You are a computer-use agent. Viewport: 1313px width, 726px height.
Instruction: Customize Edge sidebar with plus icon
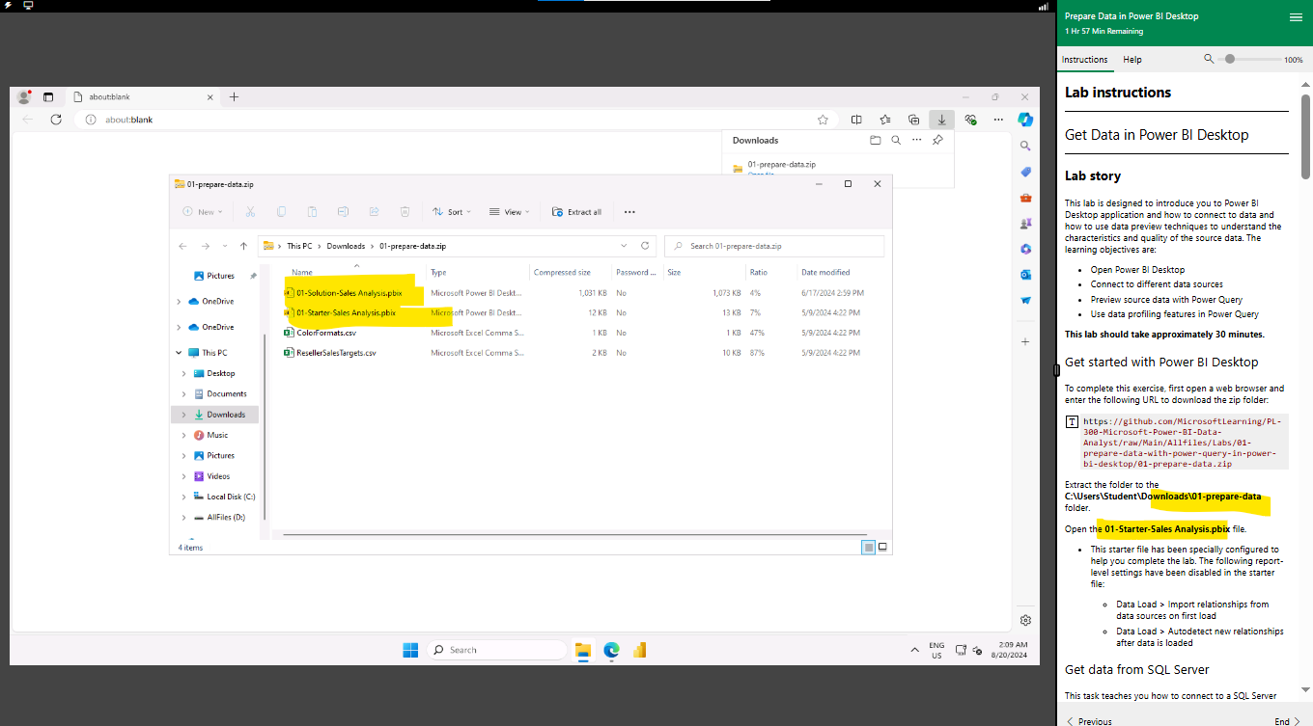(1025, 342)
